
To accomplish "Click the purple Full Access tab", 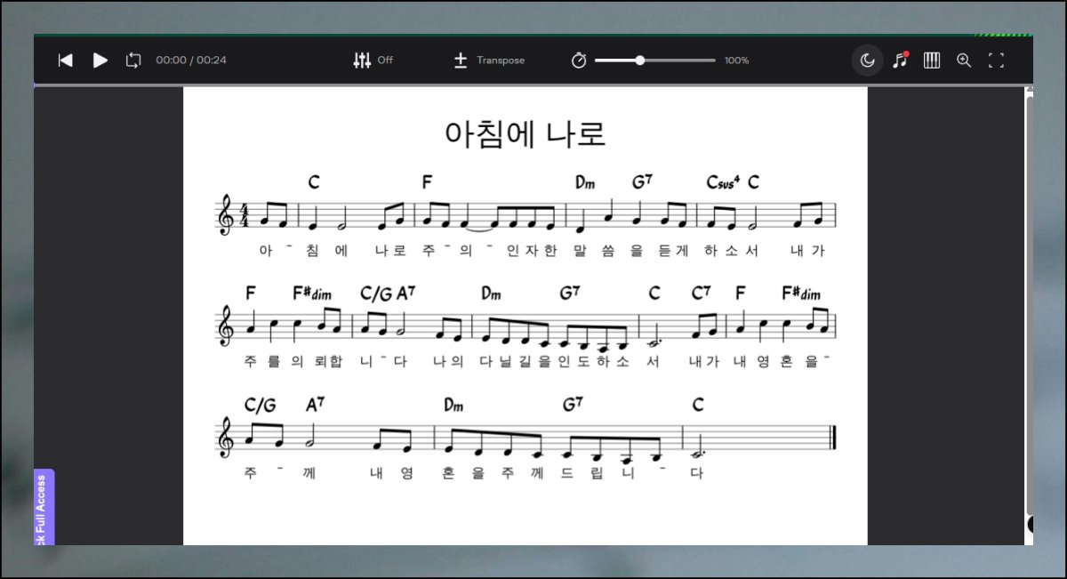I will pyautogui.click(x=44, y=507).
